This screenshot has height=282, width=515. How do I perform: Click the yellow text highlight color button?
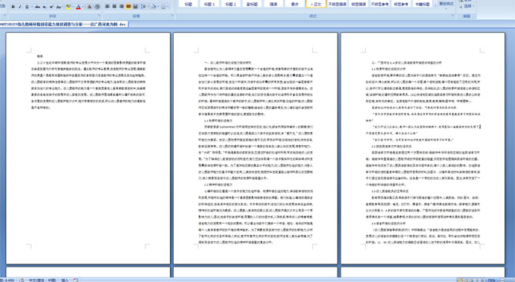(68, 7)
